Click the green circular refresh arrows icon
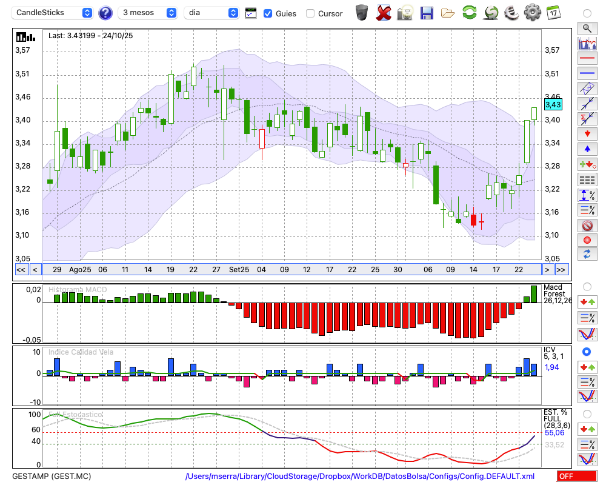The image size is (606, 485). click(469, 12)
